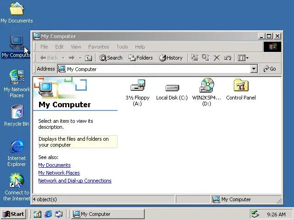
Task: Select Connect to the Internet shortcut
Action: coord(17,187)
